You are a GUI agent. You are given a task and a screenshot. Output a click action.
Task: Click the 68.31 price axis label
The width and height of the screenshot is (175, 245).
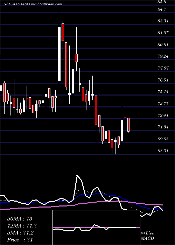tap(163, 150)
